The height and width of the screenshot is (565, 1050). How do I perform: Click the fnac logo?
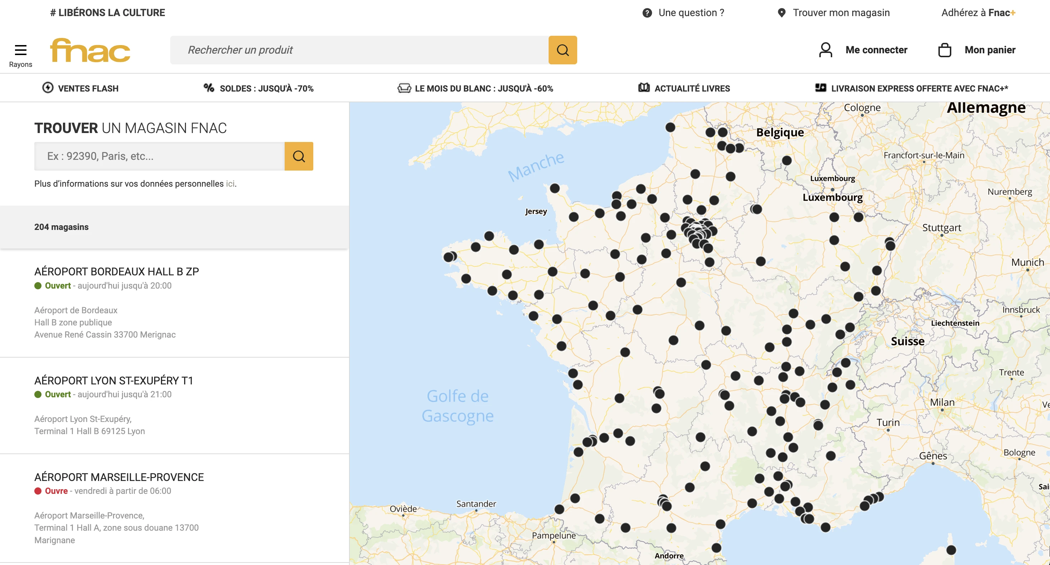point(90,50)
